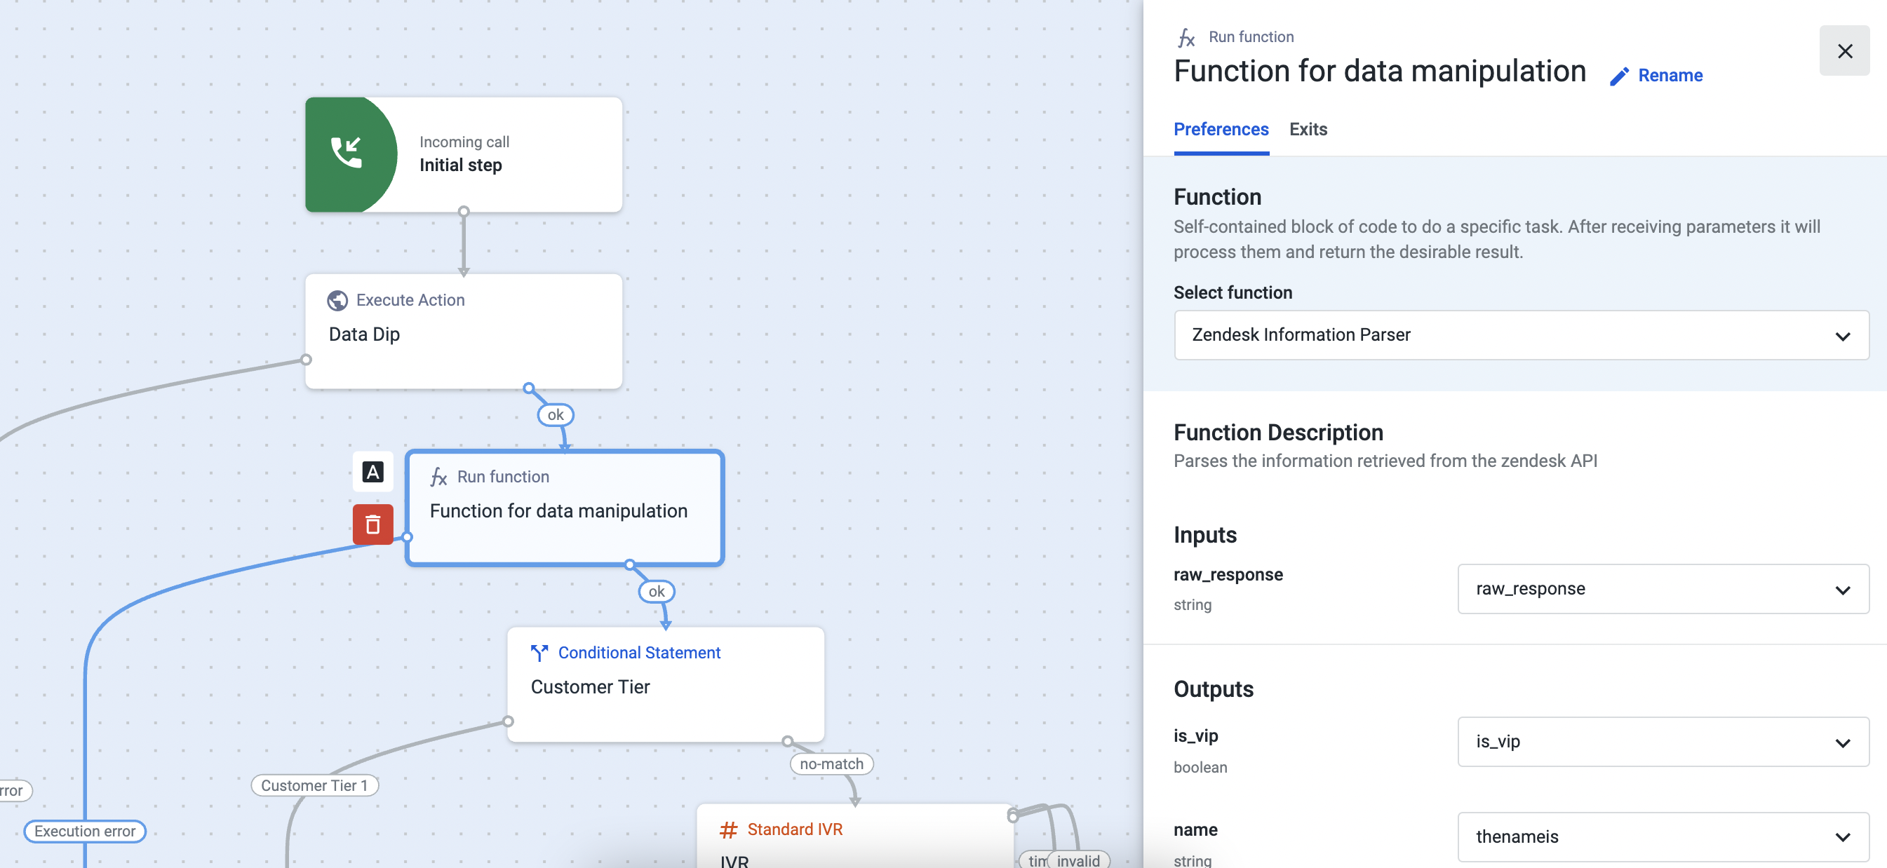This screenshot has width=1887, height=868.
Task: Click the green incoming call phone icon
Action: coord(347,154)
